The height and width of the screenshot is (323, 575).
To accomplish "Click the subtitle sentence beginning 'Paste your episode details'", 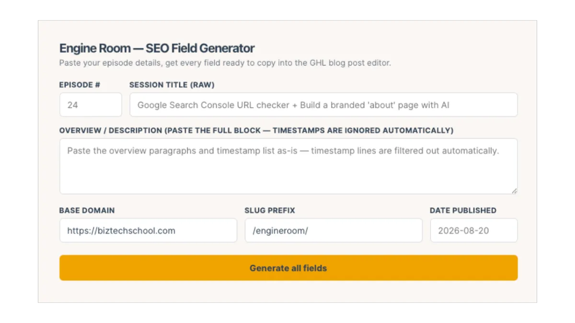I will (x=225, y=63).
